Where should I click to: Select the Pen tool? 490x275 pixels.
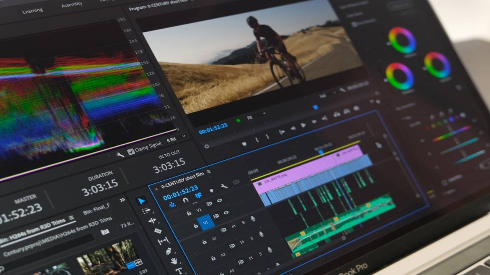[x=168, y=251]
